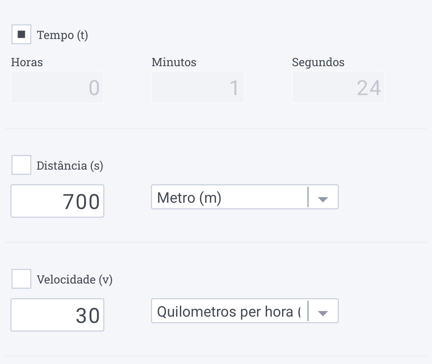The image size is (432, 364).
Task: Click the Horas label
Action: (x=27, y=62)
